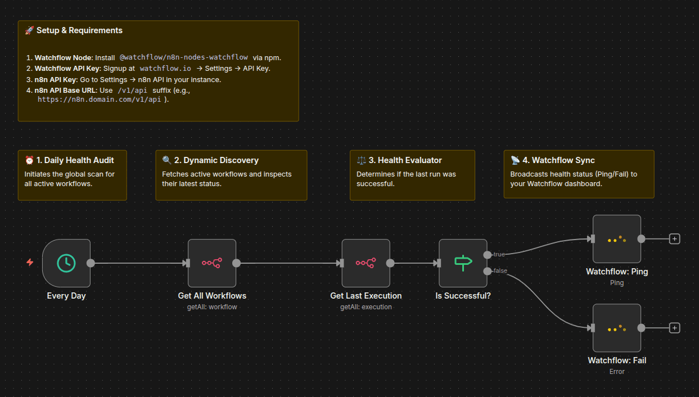Select the Dynamic Discovery sticky note
The width and height of the screenshot is (699, 397).
(x=231, y=192)
